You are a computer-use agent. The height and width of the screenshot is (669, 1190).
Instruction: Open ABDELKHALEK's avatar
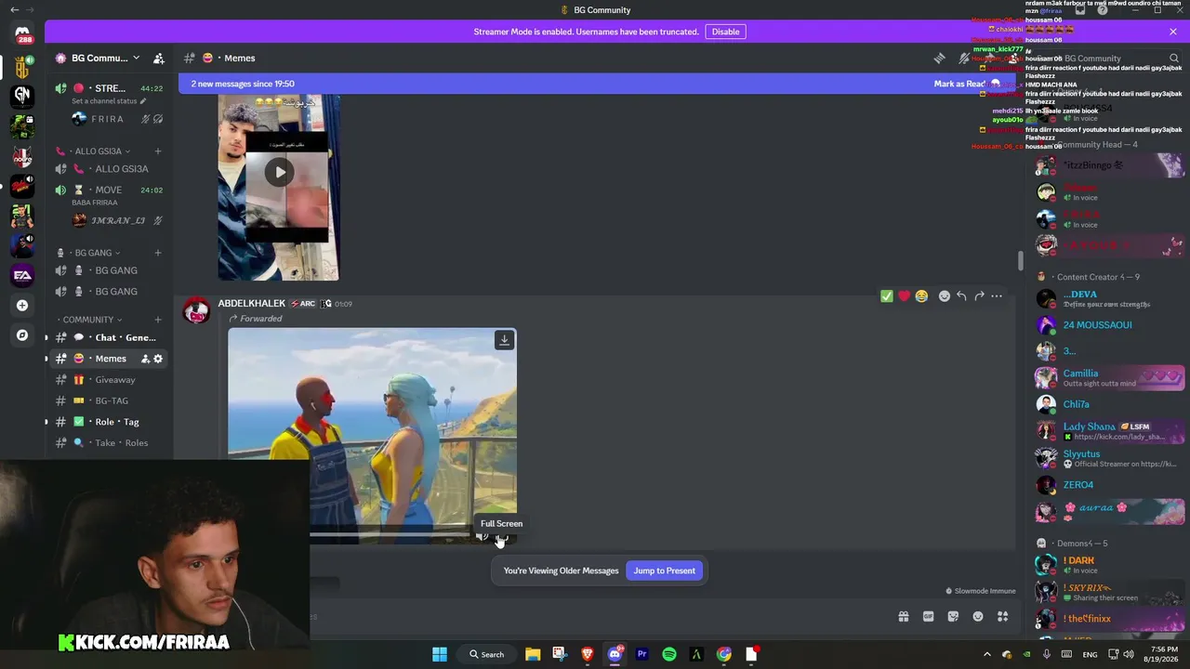pyautogui.click(x=196, y=311)
